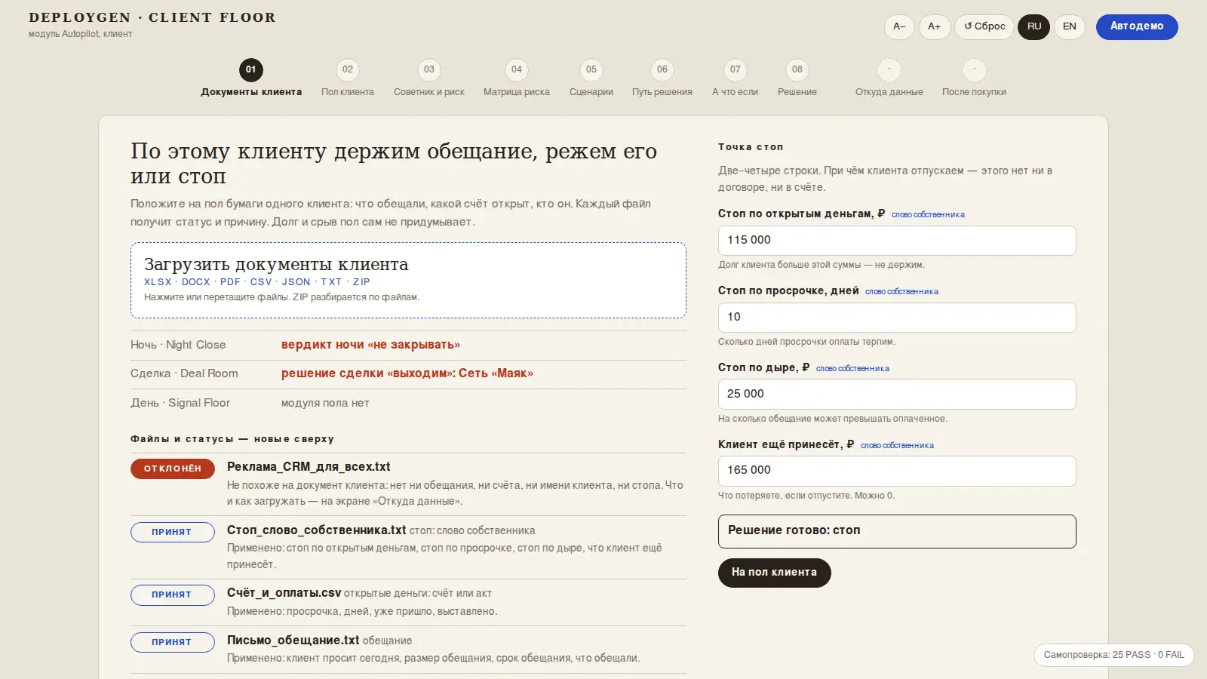Viewport: 1207px width, 679px height.
Task: Click the Стоп по дыре field
Action: 897,394
